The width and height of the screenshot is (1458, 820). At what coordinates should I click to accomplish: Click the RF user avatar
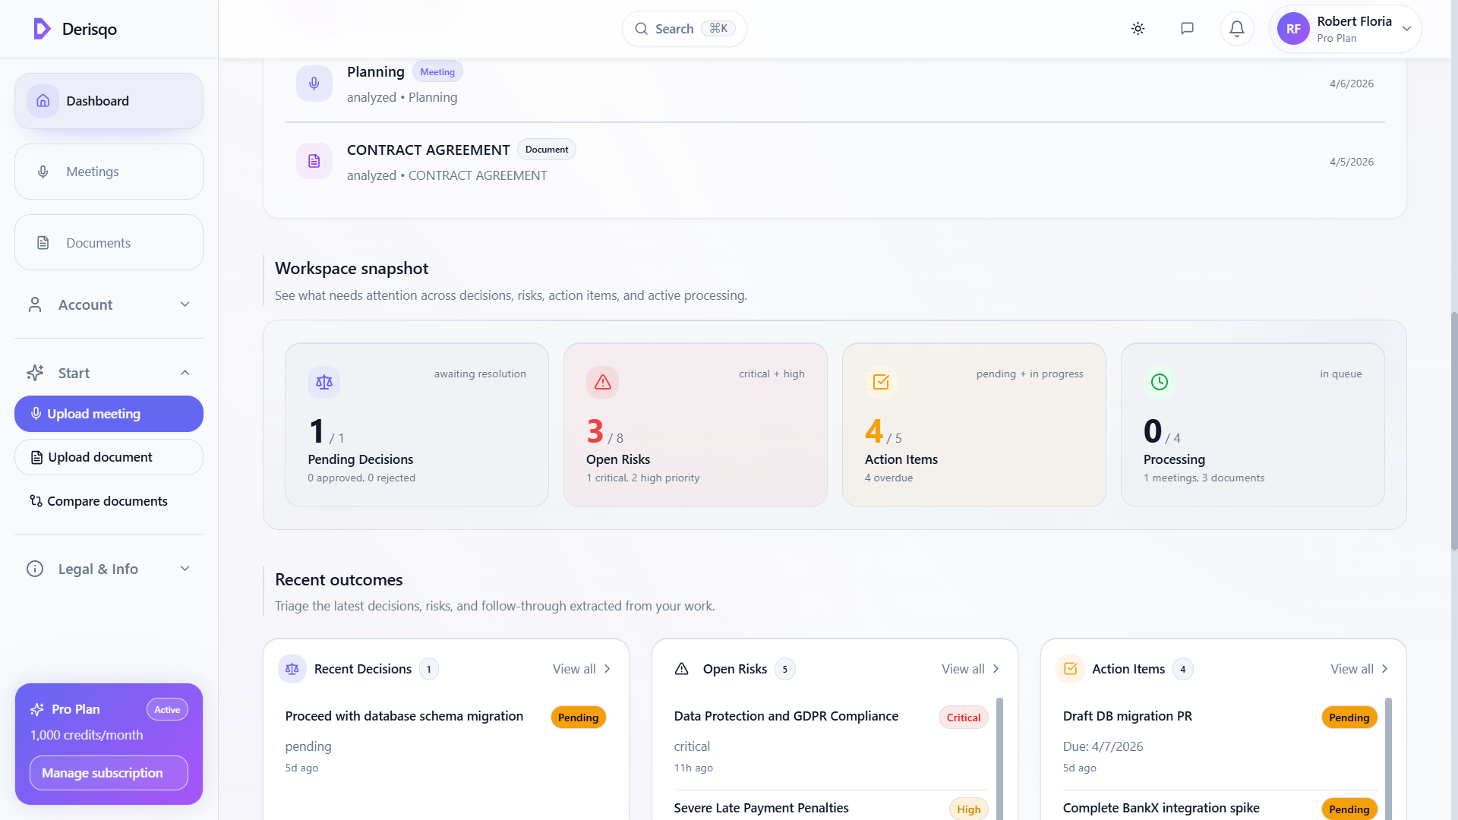pos(1293,29)
